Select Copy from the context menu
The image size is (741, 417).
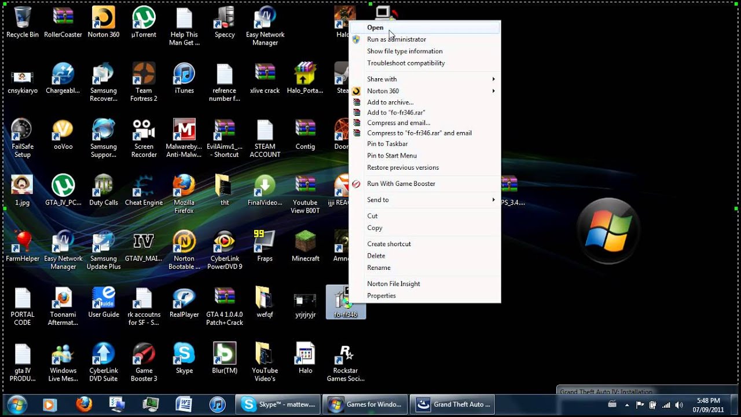[x=425, y=228]
